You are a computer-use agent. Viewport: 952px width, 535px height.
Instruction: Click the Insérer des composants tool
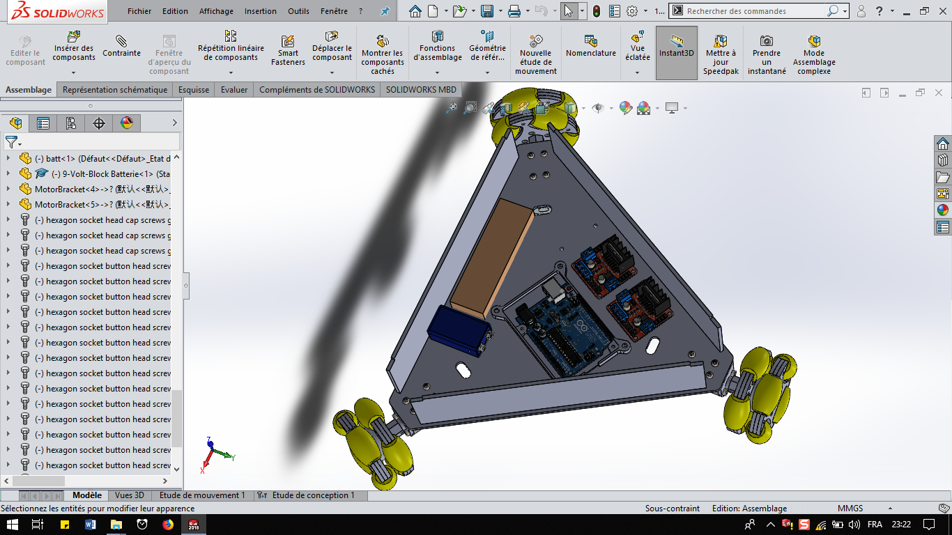(73, 47)
